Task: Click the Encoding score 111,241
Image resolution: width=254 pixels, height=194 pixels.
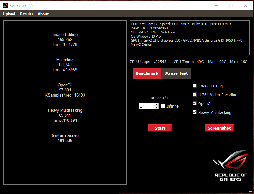Action: coord(65,65)
